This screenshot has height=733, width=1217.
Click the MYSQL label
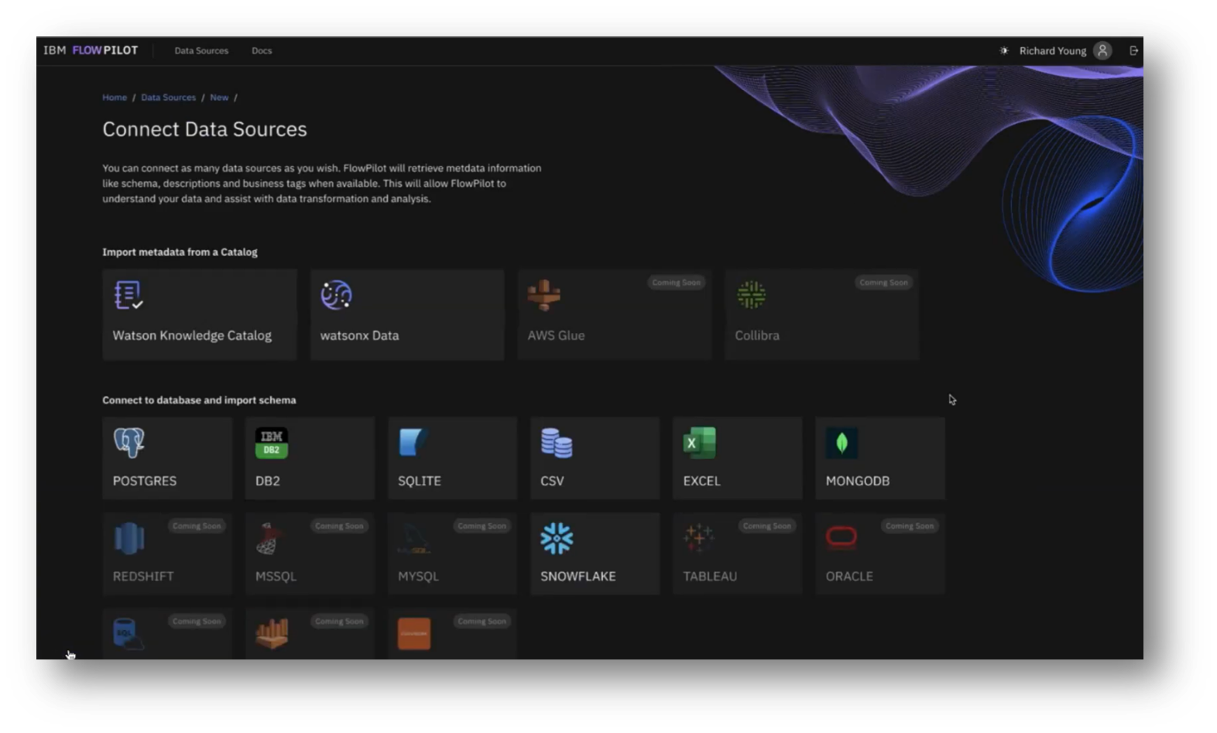(x=418, y=577)
